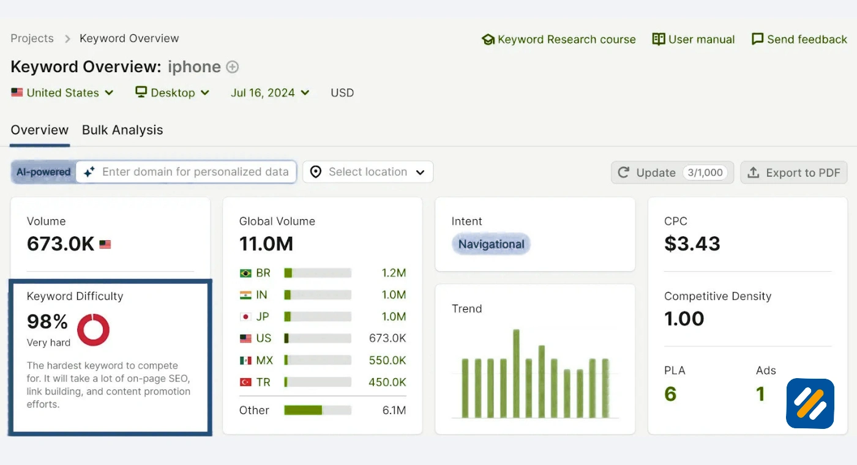Viewport: 857px width, 465px height.
Task: Click the CPC value $3.43
Action: tap(692, 244)
